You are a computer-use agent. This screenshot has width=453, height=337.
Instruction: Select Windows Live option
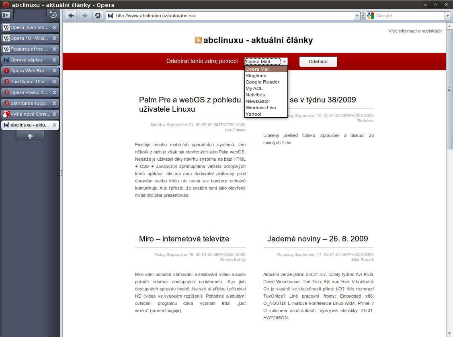[x=266, y=108]
